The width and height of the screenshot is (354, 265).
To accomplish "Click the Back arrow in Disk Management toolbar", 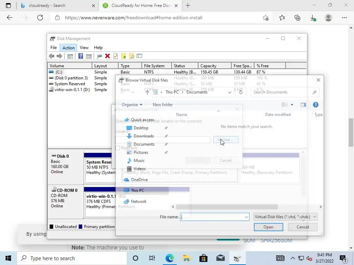I will (52, 56).
